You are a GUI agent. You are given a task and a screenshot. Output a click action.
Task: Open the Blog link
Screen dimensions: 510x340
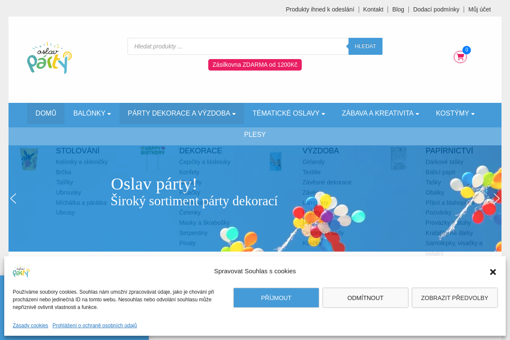(x=398, y=9)
